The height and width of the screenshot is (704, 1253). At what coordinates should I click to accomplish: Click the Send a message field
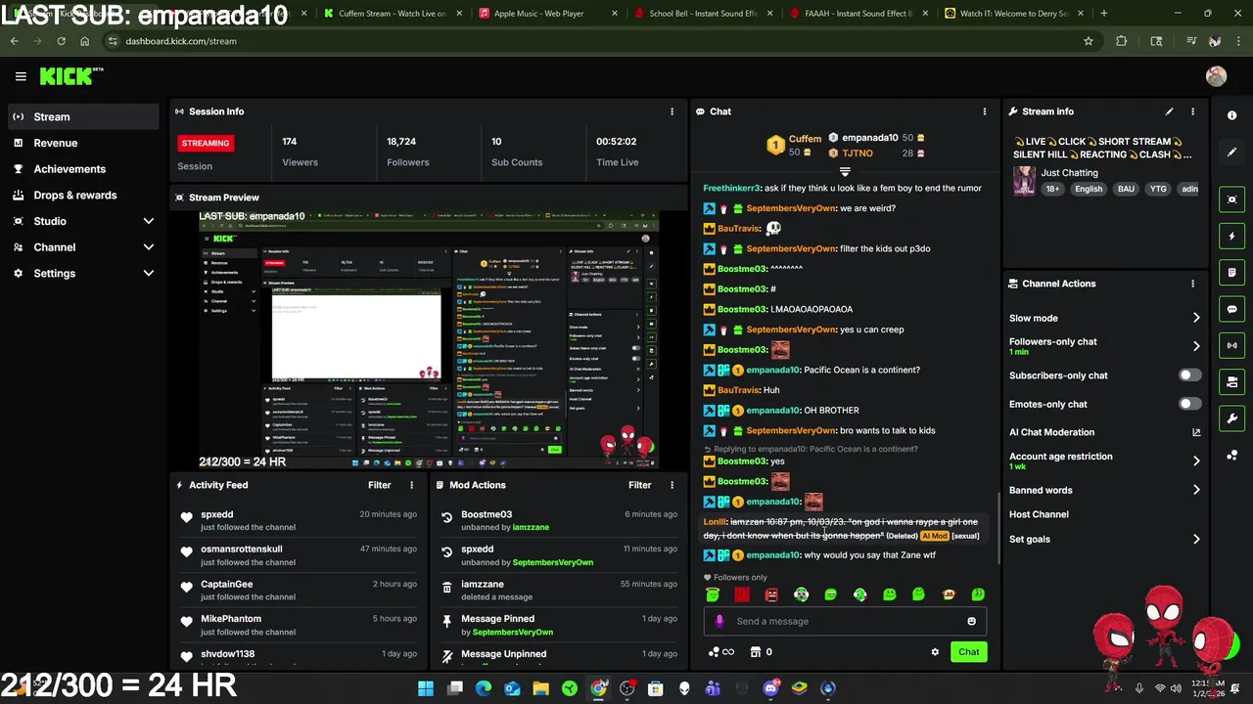click(x=845, y=621)
